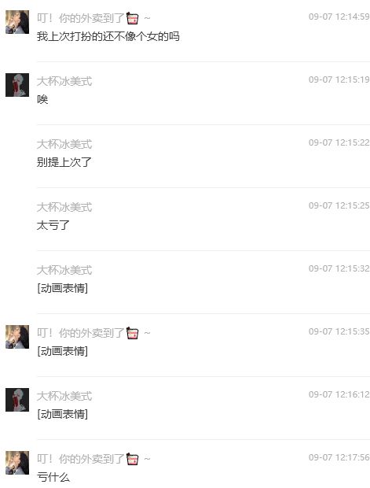Select the message 别提上次了

point(64,162)
